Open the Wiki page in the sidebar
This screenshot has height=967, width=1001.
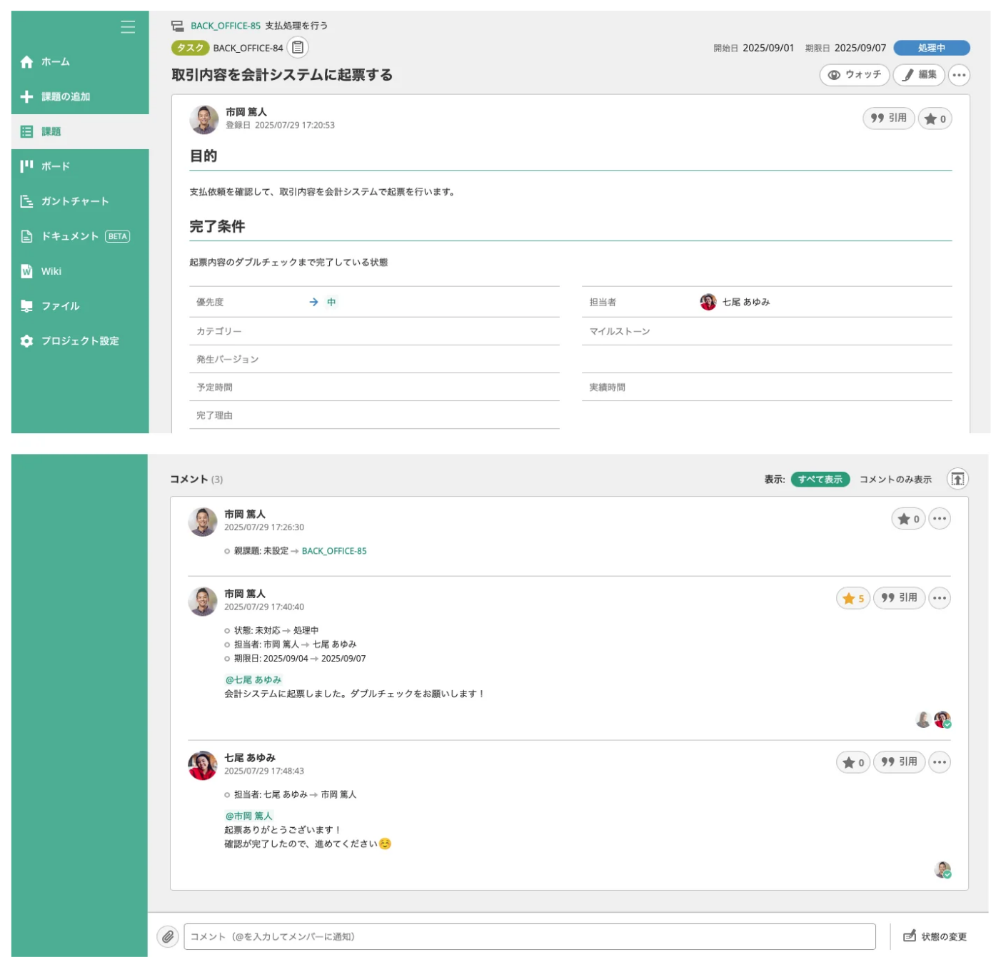pos(80,271)
